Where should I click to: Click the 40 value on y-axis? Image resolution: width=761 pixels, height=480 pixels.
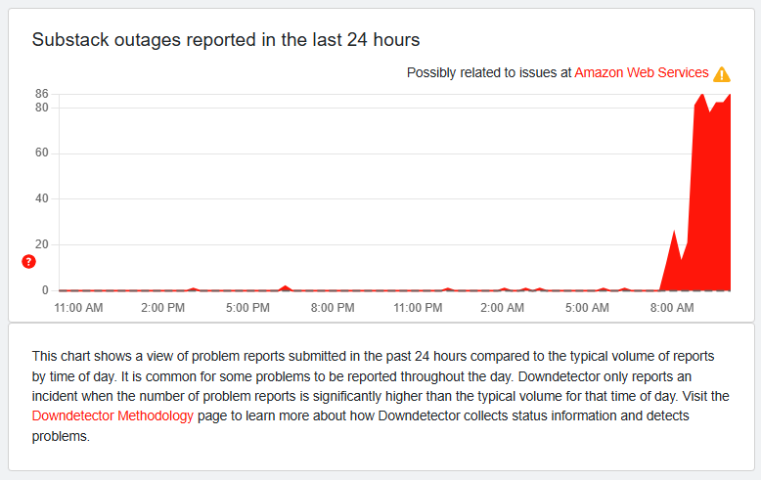(42, 198)
